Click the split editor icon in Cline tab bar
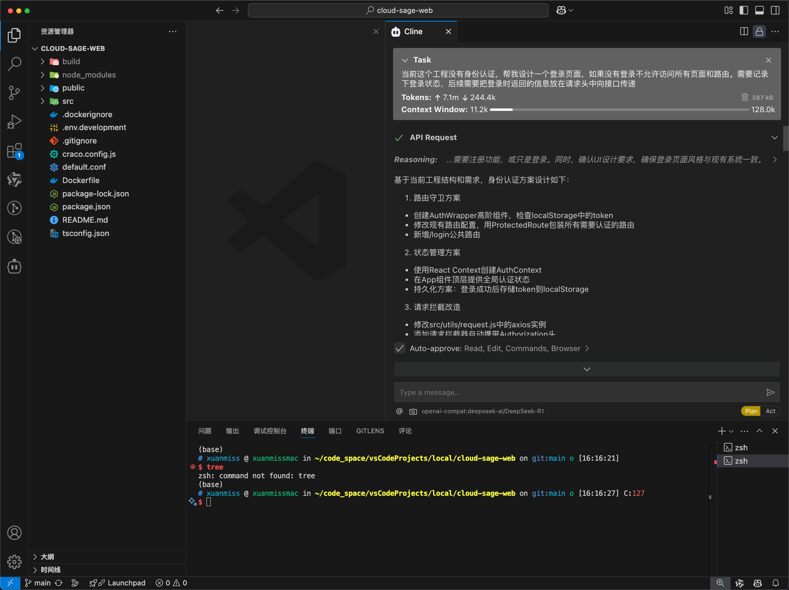Viewport: 789px width, 590px height. pyautogui.click(x=744, y=32)
